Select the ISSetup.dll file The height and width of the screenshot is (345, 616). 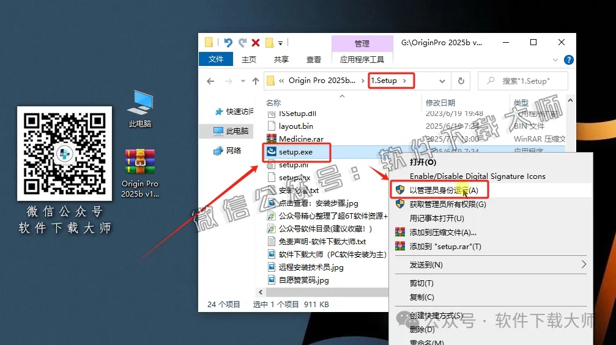(297, 114)
